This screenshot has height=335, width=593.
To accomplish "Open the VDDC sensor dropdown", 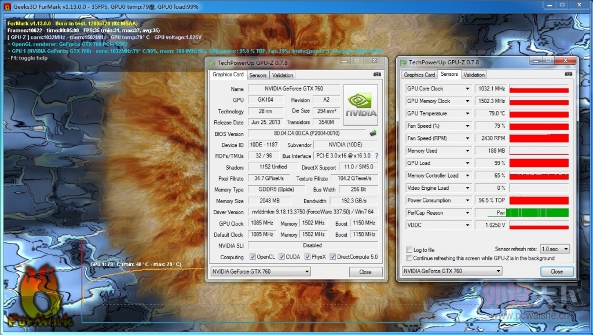I will pos(467,225).
